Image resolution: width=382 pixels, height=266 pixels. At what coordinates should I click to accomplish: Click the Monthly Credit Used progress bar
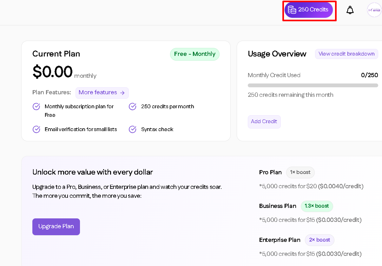pos(313,85)
